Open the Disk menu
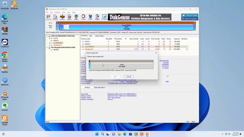The width and height of the screenshot is (244, 137). (51, 12)
